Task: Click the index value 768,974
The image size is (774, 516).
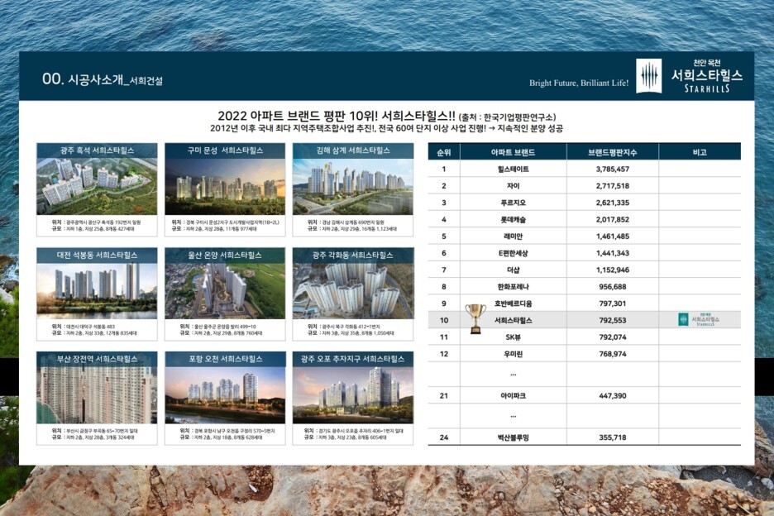Action: 612,354
